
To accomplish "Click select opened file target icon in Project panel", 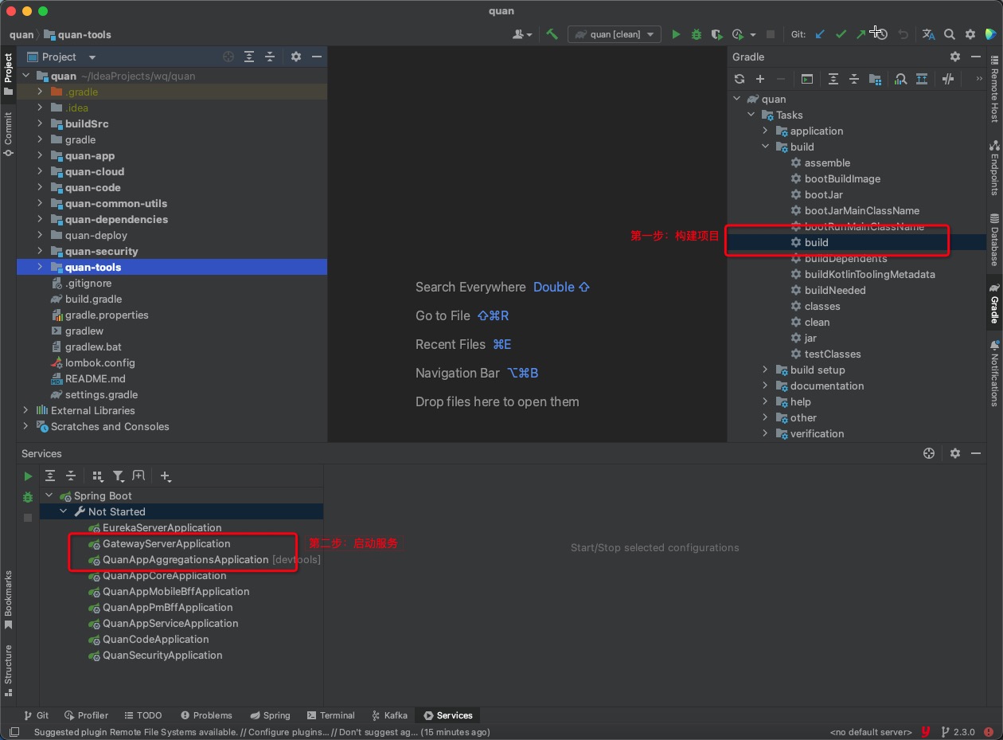I will pyautogui.click(x=228, y=57).
